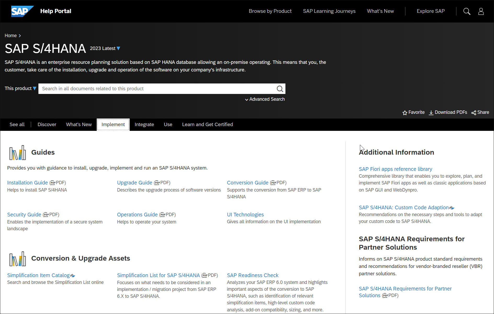Image resolution: width=494 pixels, height=314 pixels.
Task: Click the Home breadcrumb chevron
Action: tap(20, 36)
